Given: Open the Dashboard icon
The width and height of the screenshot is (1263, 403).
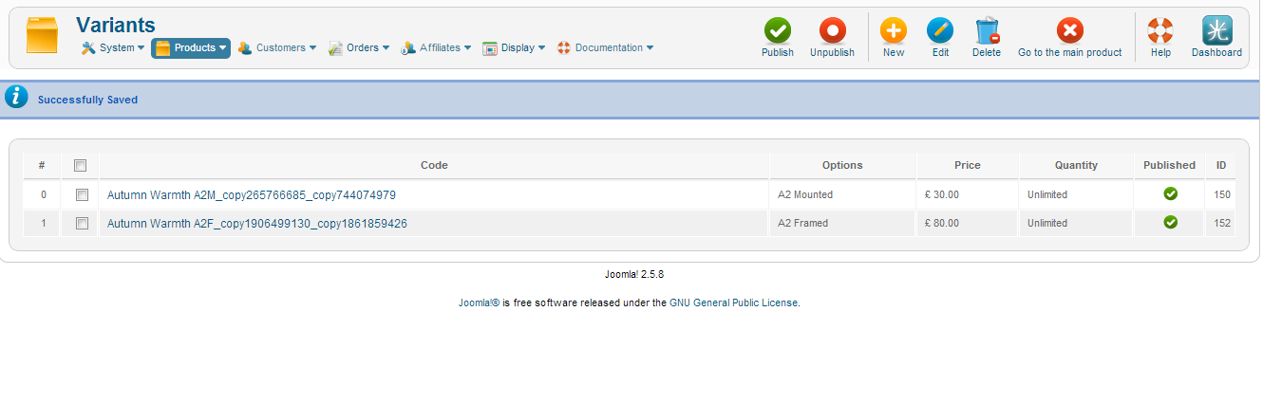Looking at the screenshot, I should 1216,30.
